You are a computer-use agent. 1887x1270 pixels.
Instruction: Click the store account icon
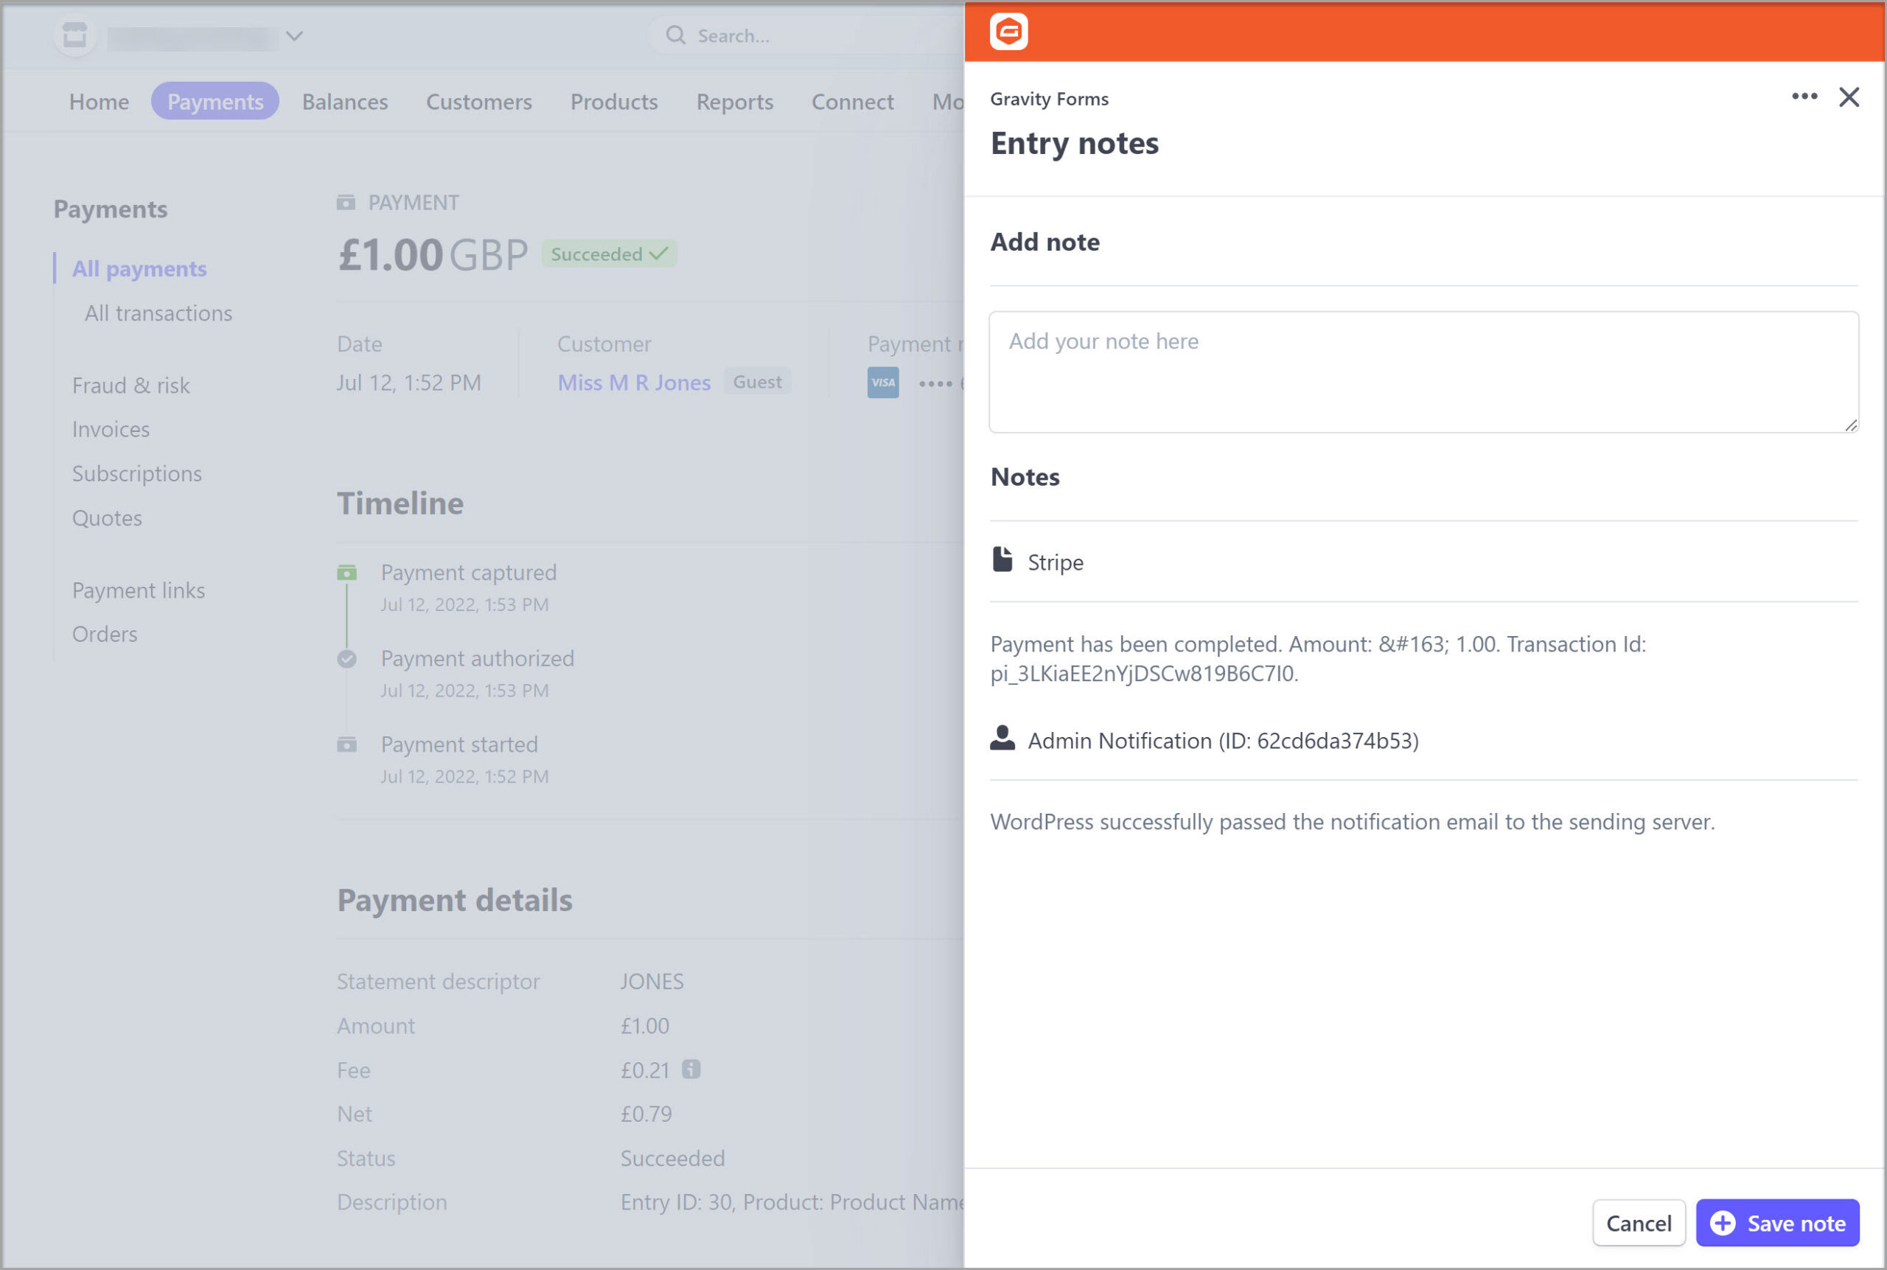(74, 35)
